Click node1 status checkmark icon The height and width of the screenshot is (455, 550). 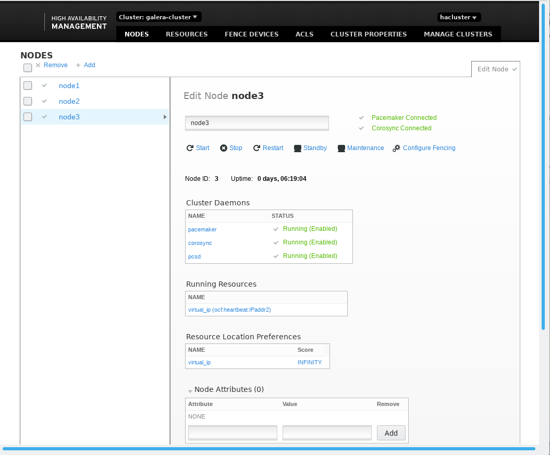click(44, 85)
